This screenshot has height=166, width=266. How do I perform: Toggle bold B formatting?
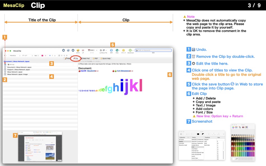50,56
